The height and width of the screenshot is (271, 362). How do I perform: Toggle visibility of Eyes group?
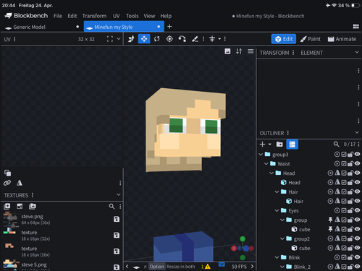click(358, 210)
